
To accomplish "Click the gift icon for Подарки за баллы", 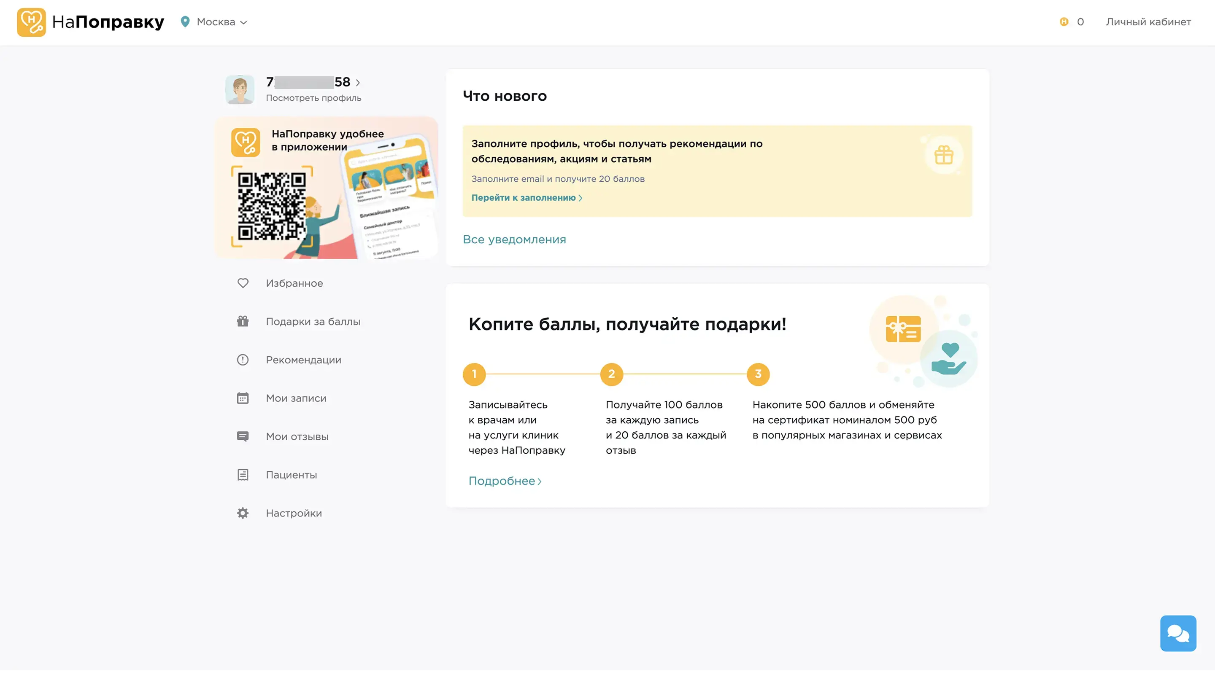I will coord(243,321).
